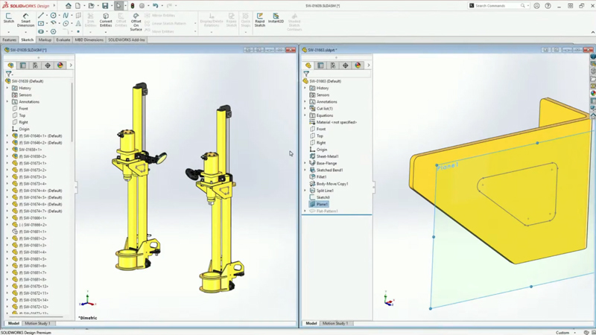Expand the Annotations node in the left tree
The width and height of the screenshot is (596, 335).
tap(7, 102)
